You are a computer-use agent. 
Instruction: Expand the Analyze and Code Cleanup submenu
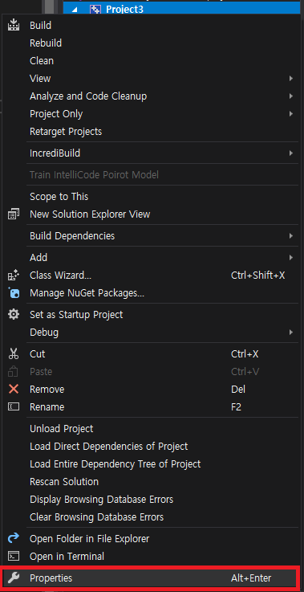(291, 96)
